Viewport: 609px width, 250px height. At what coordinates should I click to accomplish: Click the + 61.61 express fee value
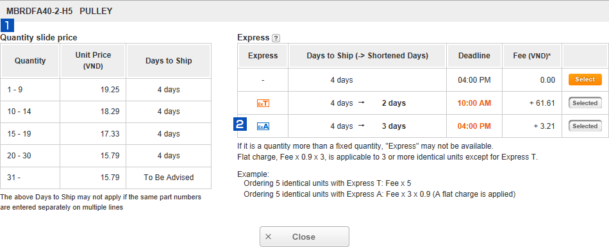(x=542, y=103)
